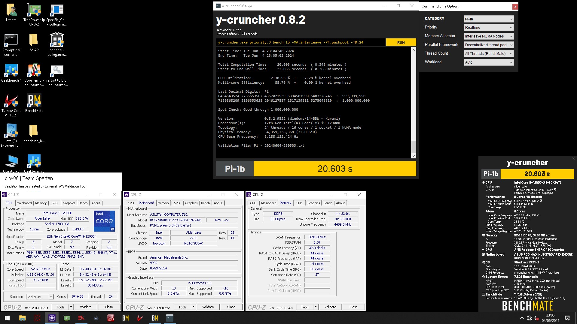The image size is (577, 324).
Task: Open the command prompt taskbar icon
Action: point(169,318)
